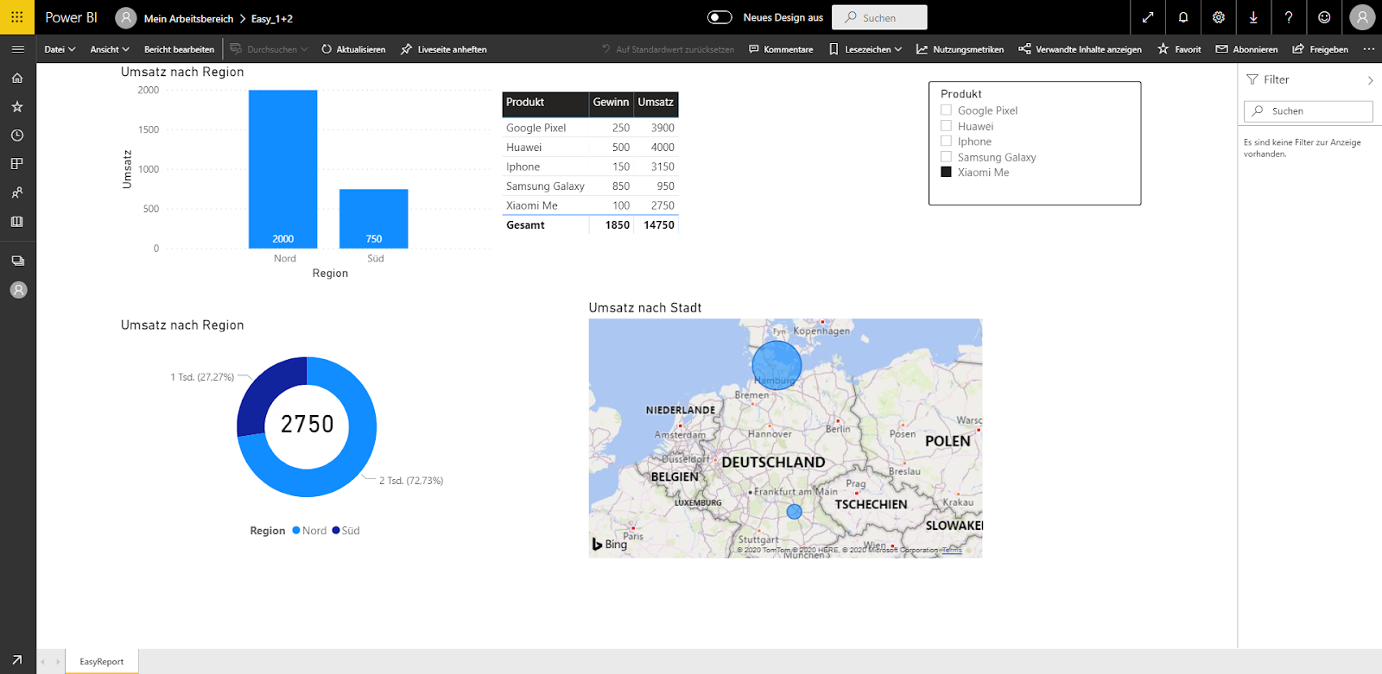Click the more options ellipsis in toolbar

pyautogui.click(x=1368, y=49)
